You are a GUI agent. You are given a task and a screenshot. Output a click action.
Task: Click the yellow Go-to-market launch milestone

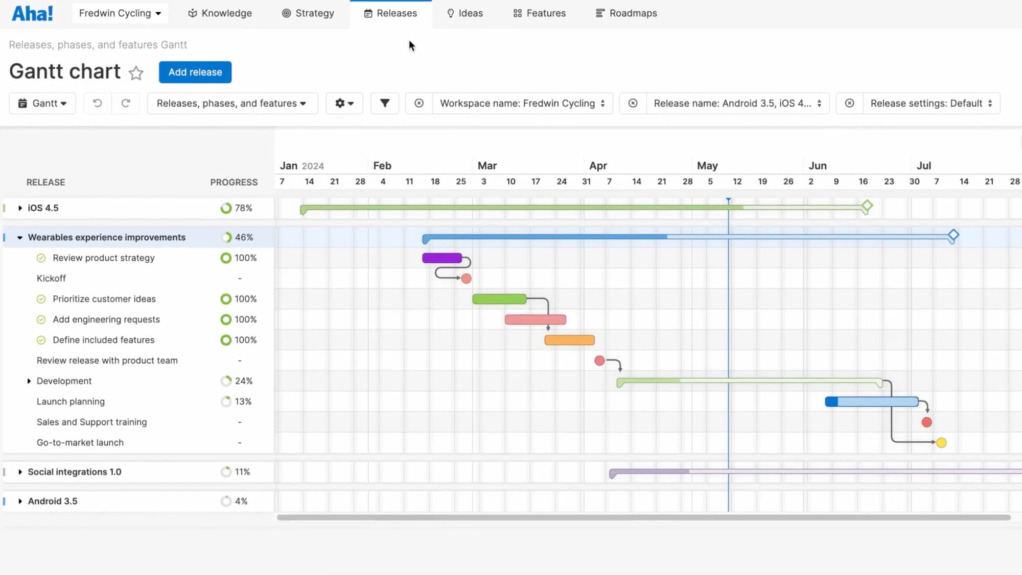(x=941, y=443)
